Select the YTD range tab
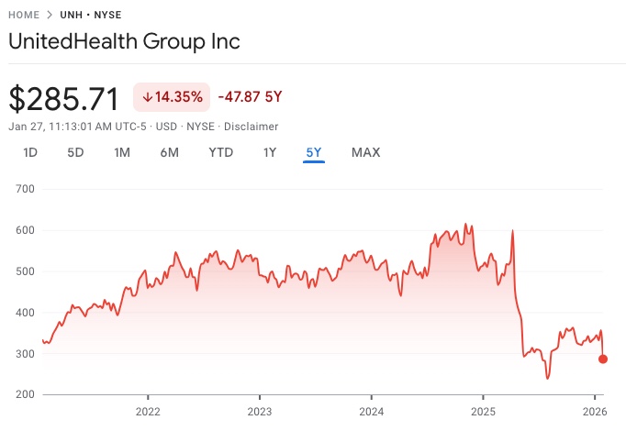Screen dimensions: 626x431 (x=220, y=152)
